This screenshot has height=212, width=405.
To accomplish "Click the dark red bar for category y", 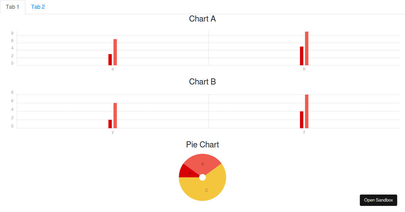I will 110,124.
